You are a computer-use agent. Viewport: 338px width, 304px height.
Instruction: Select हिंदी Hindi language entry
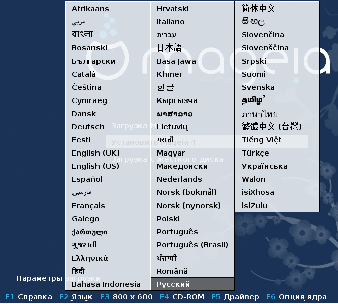click(78, 271)
